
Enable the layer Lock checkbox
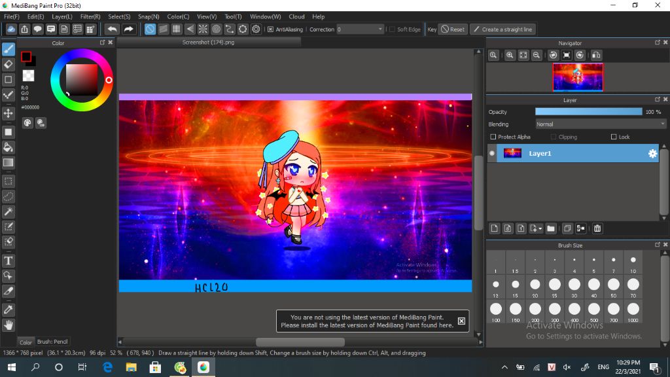pos(614,137)
